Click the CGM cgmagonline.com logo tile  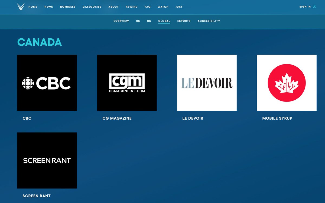(x=127, y=83)
